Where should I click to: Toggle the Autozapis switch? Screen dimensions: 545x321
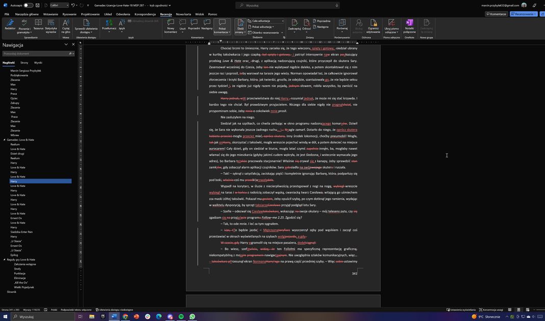29,5
